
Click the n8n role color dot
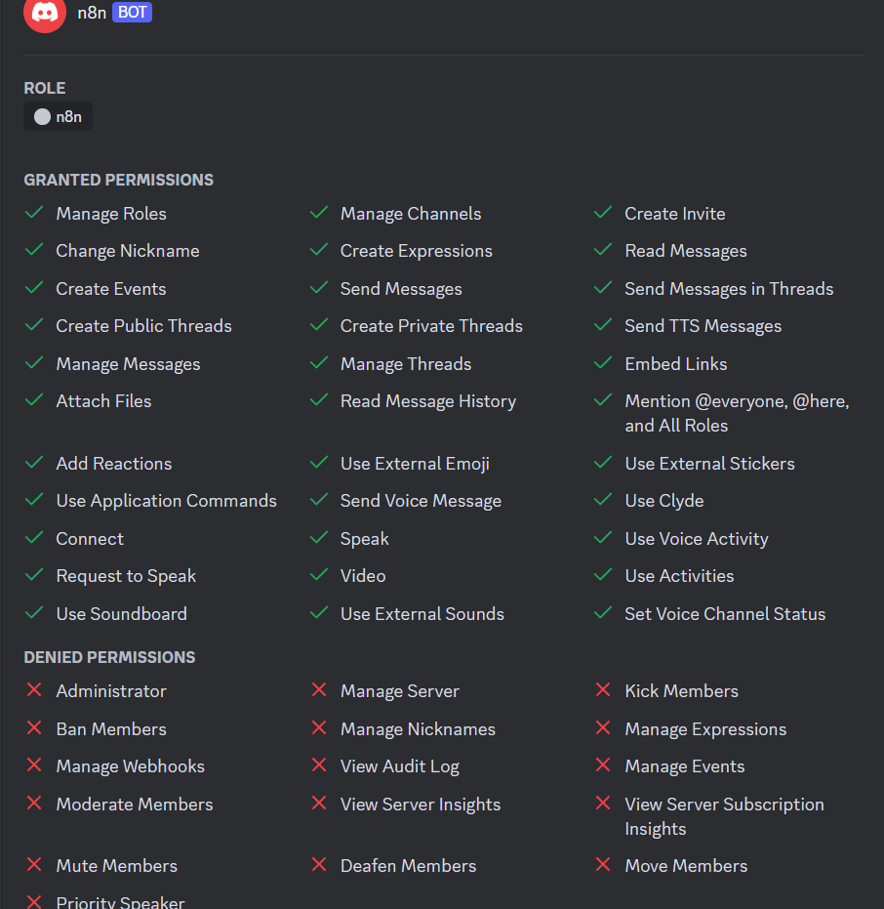coord(42,117)
